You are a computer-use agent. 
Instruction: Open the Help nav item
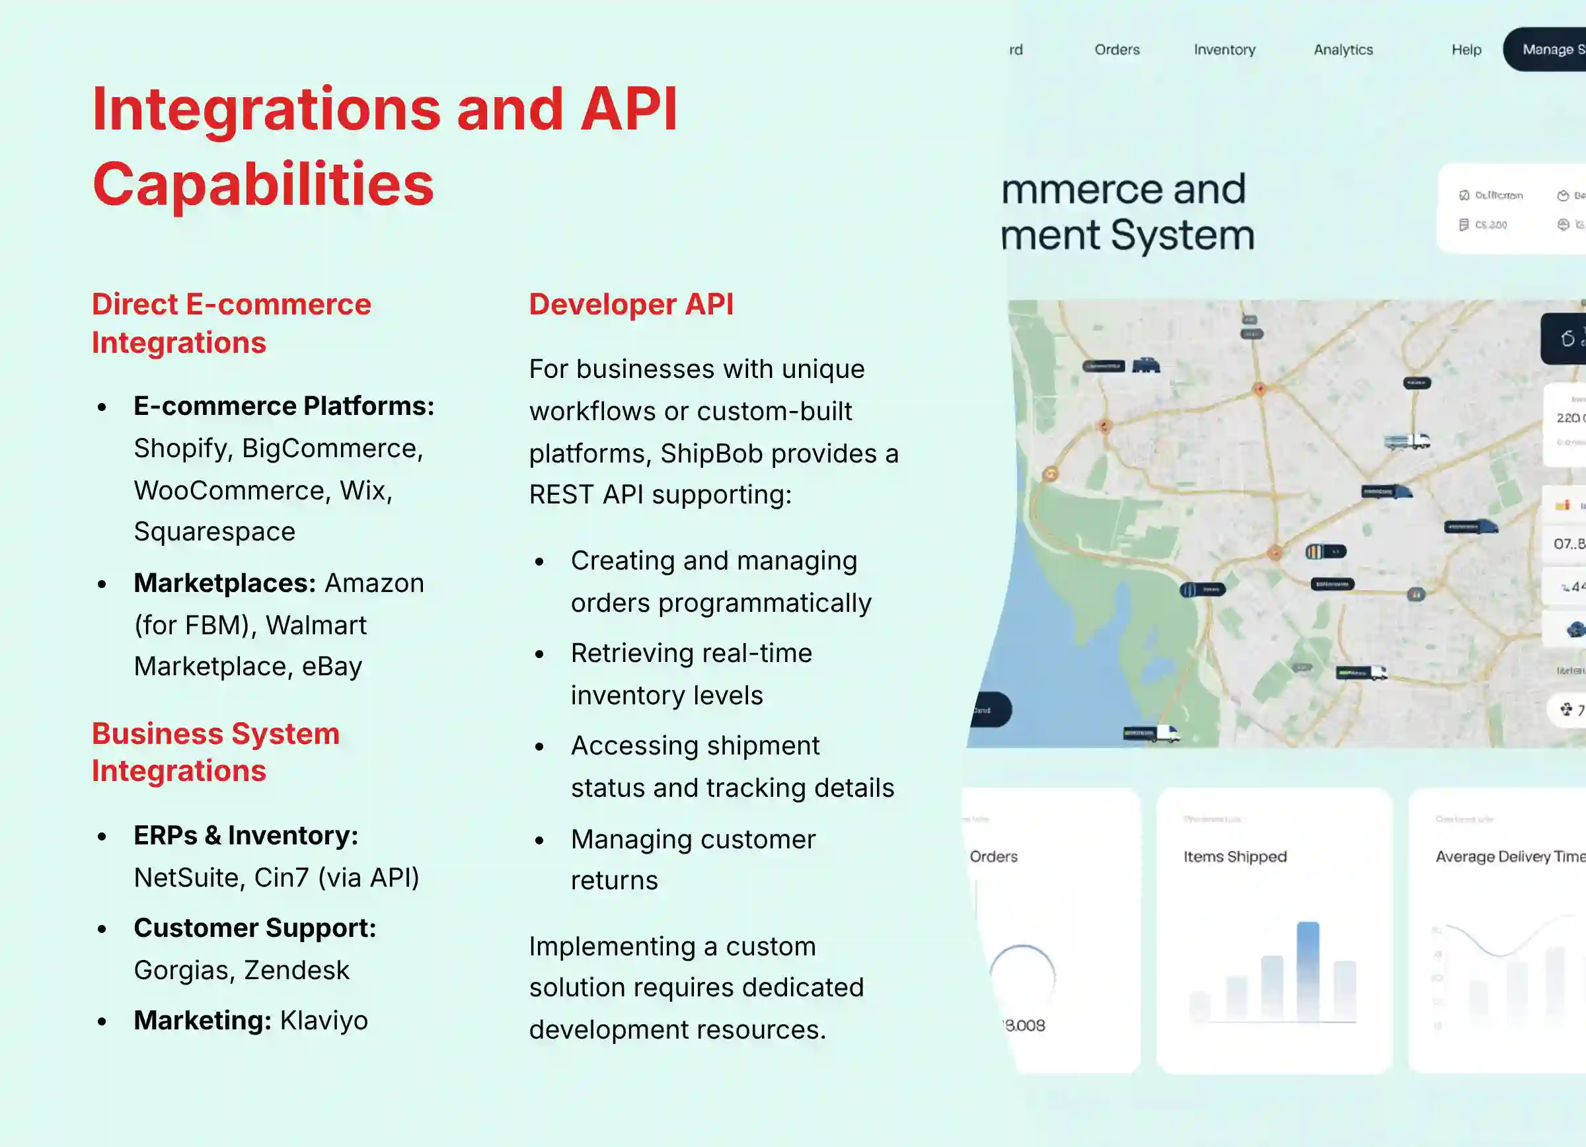coord(1466,50)
